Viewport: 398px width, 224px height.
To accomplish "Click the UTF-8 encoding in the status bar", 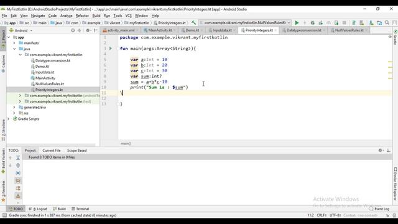I will coord(335,215).
